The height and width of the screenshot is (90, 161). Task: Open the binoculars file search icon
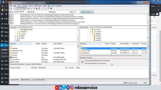(x=51, y=8)
